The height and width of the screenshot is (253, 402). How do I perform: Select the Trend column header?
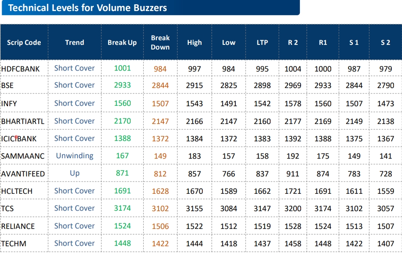pos(75,42)
